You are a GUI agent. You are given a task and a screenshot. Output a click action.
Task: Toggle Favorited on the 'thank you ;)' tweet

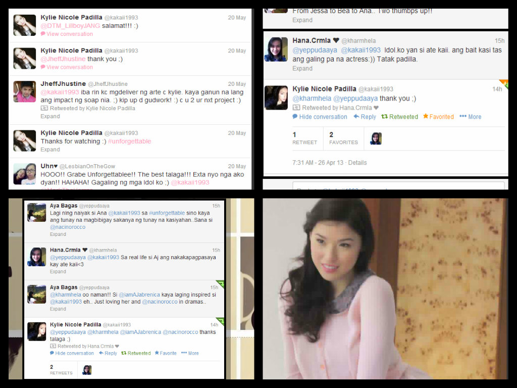tap(439, 117)
